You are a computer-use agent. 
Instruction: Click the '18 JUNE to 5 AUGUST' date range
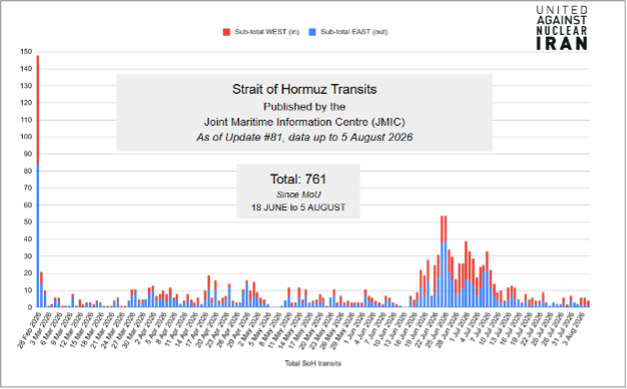(x=299, y=207)
